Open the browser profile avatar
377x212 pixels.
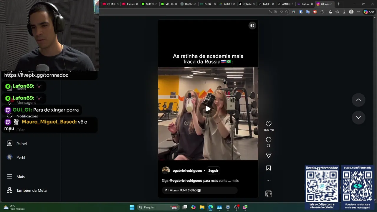351,12
